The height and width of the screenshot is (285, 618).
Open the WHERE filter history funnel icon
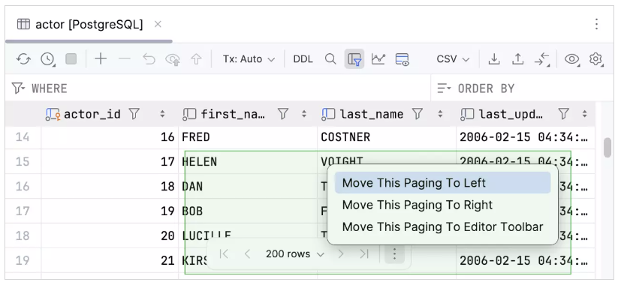[18, 88]
